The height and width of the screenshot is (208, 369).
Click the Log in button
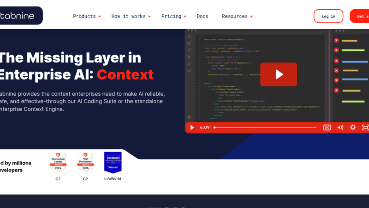click(x=328, y=16)
